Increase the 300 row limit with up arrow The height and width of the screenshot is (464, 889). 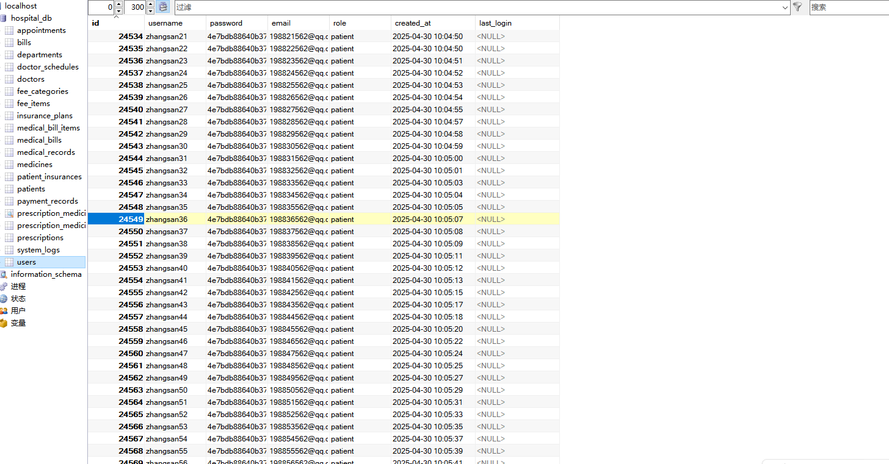point(150,4)
